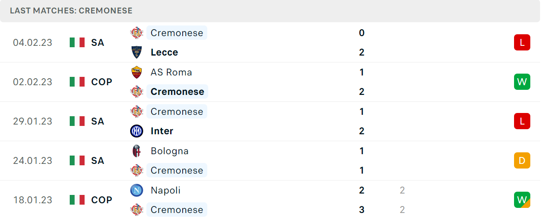Click the red L badge for Inter match
The image size is (541, 219).
[522, 121]
